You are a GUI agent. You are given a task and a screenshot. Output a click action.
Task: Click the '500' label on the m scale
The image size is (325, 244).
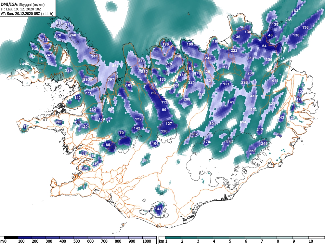tap(76, 241)
